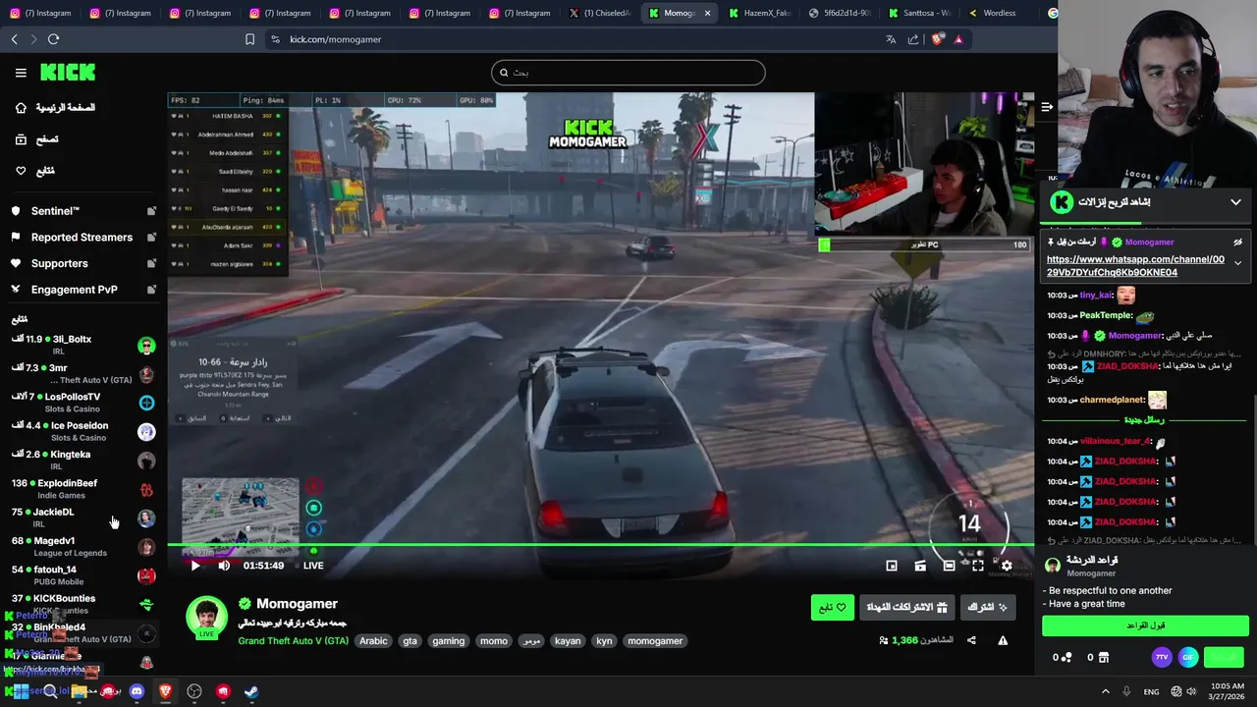1257x707 pixels.
Task: Accept the chat rules green button
Action: 1145,625
